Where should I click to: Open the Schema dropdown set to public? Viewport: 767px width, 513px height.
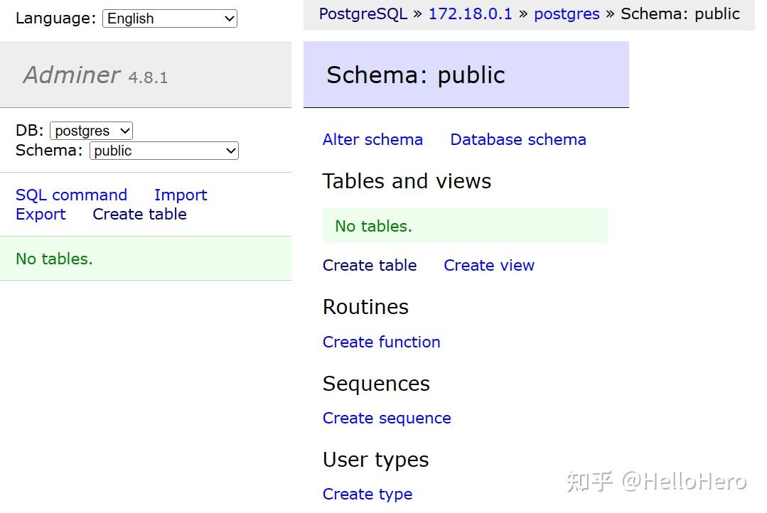pyautogui.click(x=163, y=151)
